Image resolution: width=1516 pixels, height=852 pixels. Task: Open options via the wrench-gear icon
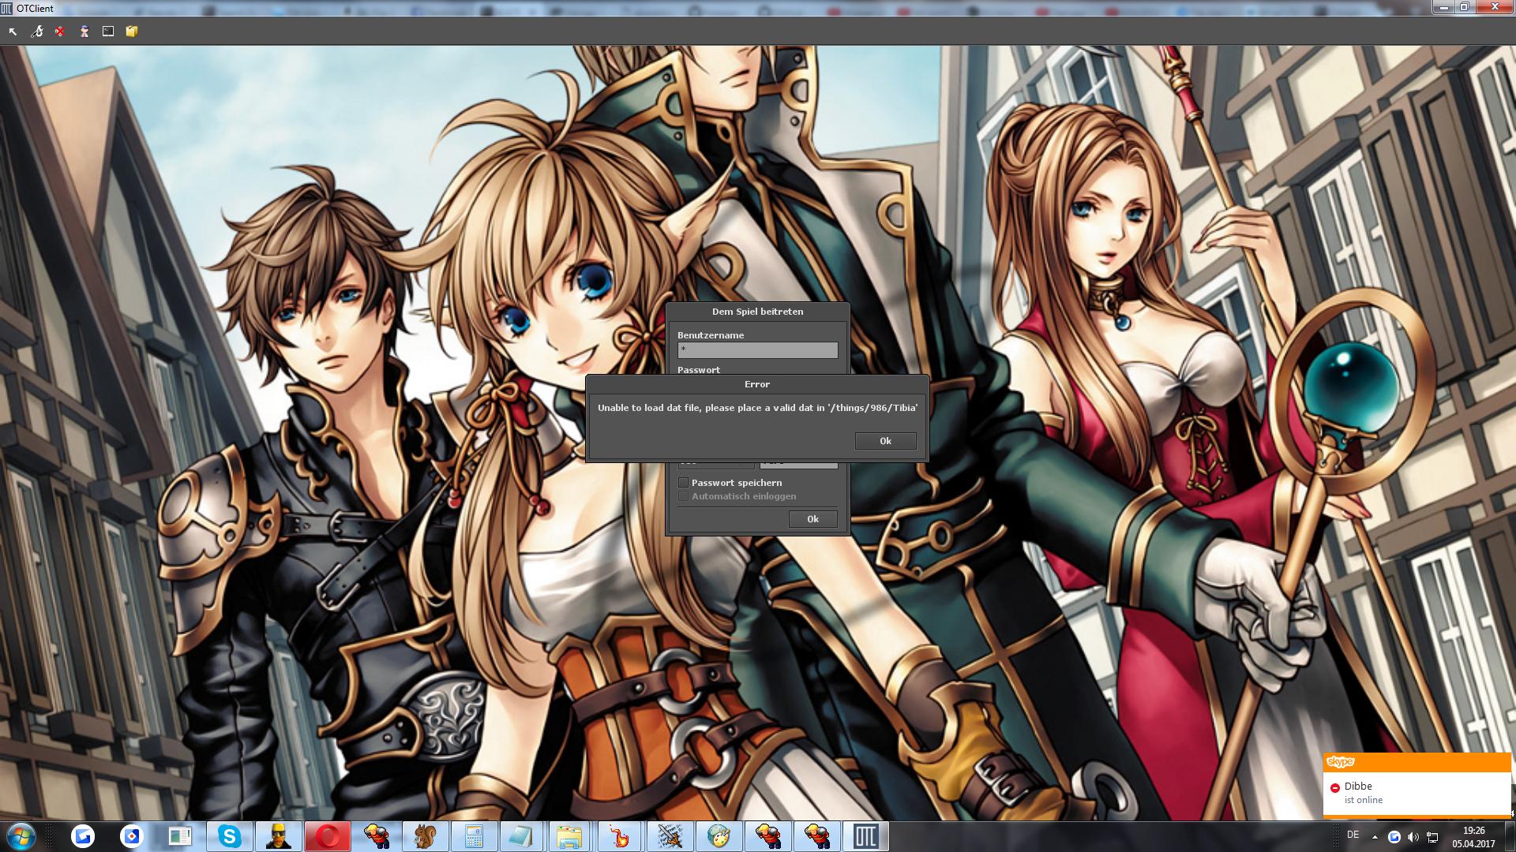click(36, 32)
